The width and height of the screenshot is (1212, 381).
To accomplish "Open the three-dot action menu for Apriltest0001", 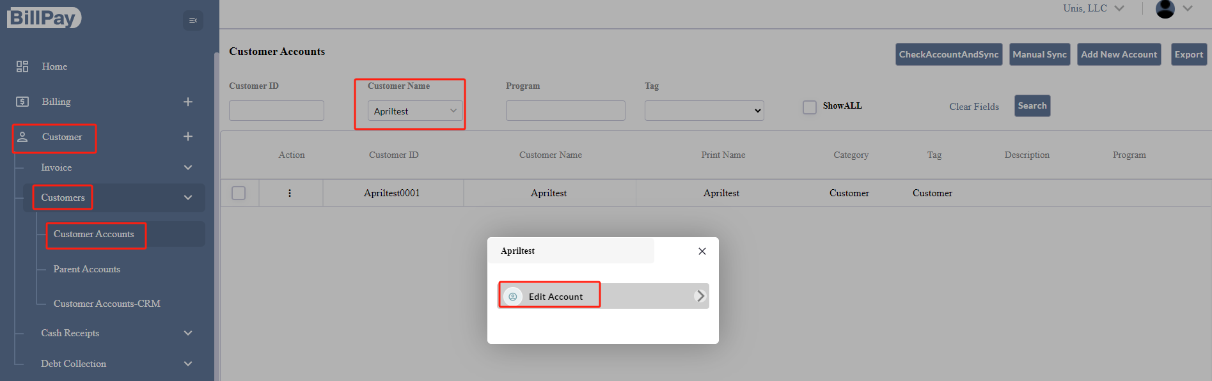I will (x=290, y=193).
